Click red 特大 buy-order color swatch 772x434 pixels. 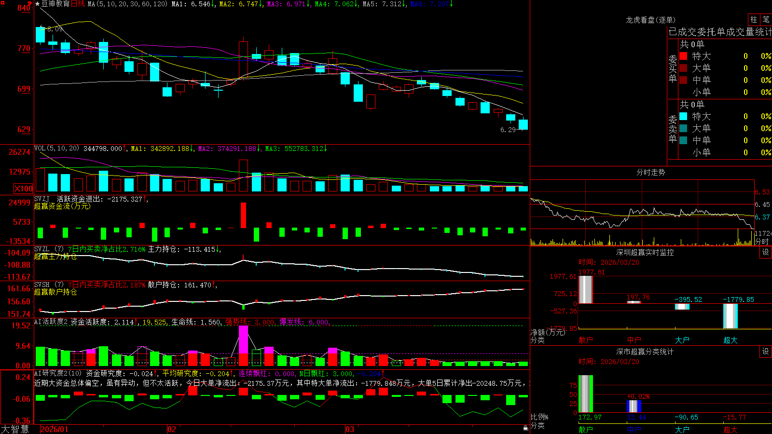(683, 56)
